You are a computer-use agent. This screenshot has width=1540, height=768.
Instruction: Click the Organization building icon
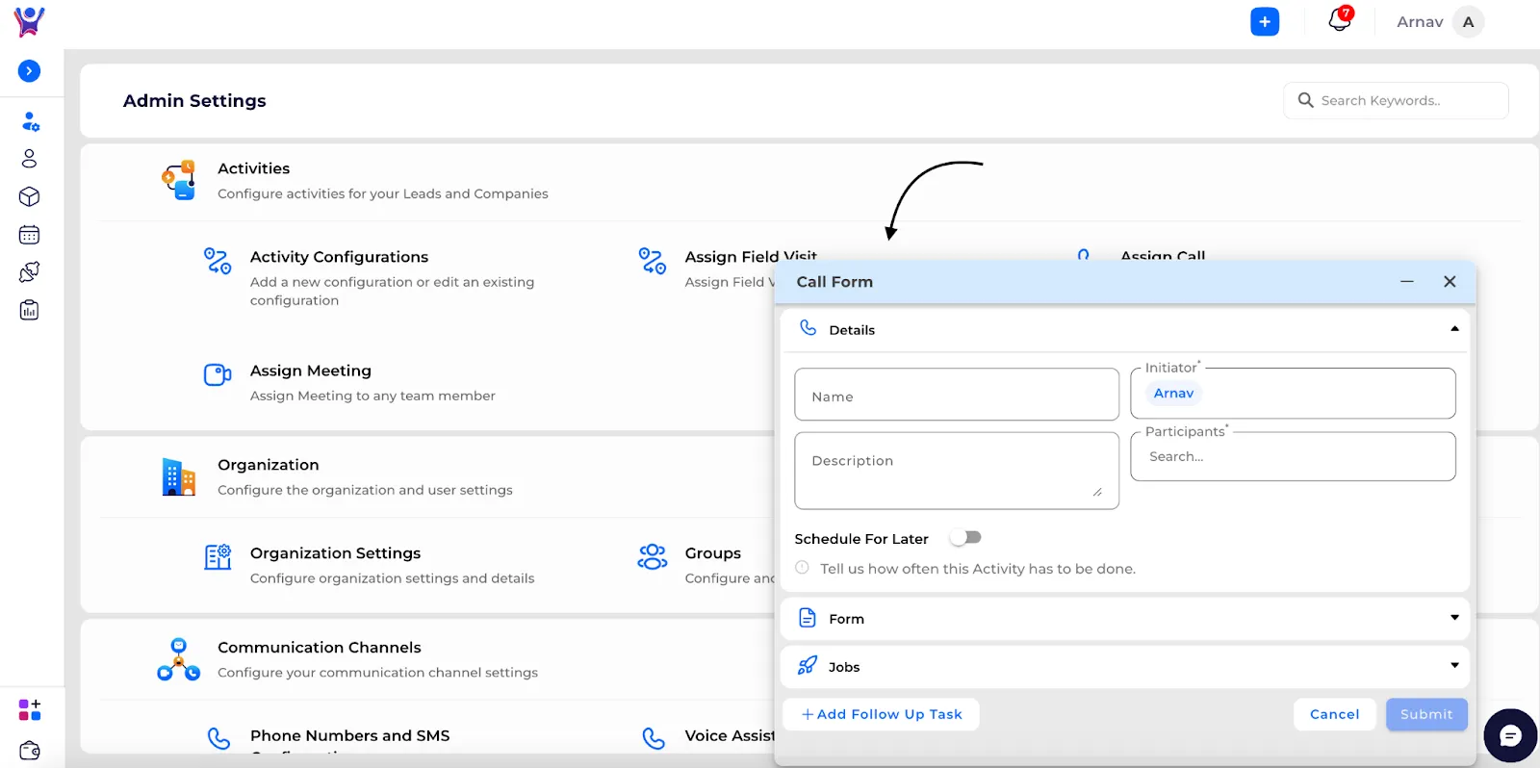(179, 476)
